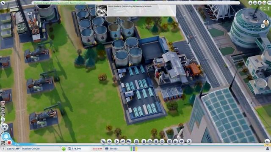Open the Waste disposal menu
Image resolution: width=271 pixels, height=152 pixels.
tap(144, 141)
